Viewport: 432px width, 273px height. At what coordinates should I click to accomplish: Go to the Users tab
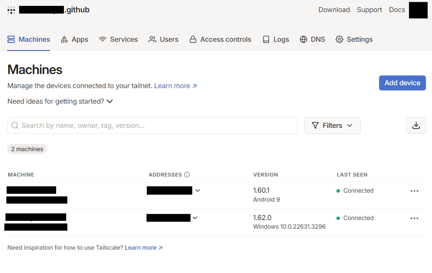[x=164, y=39]
